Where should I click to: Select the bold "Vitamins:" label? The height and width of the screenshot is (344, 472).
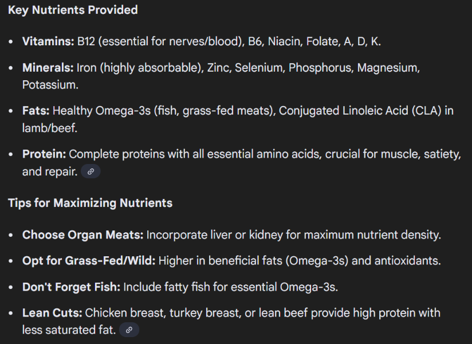click(x=48, y=41)
